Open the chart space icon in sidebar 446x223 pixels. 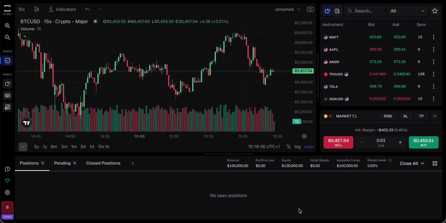pyautogui.click(x=7, y=61)
